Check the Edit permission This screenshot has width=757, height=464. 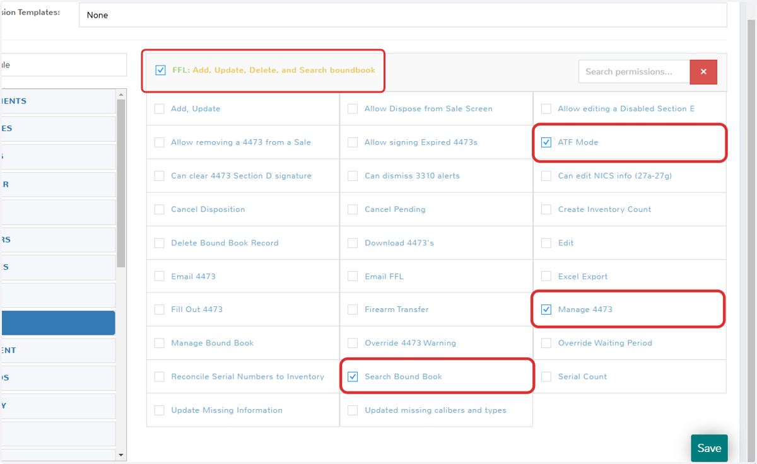pos(546,243)
